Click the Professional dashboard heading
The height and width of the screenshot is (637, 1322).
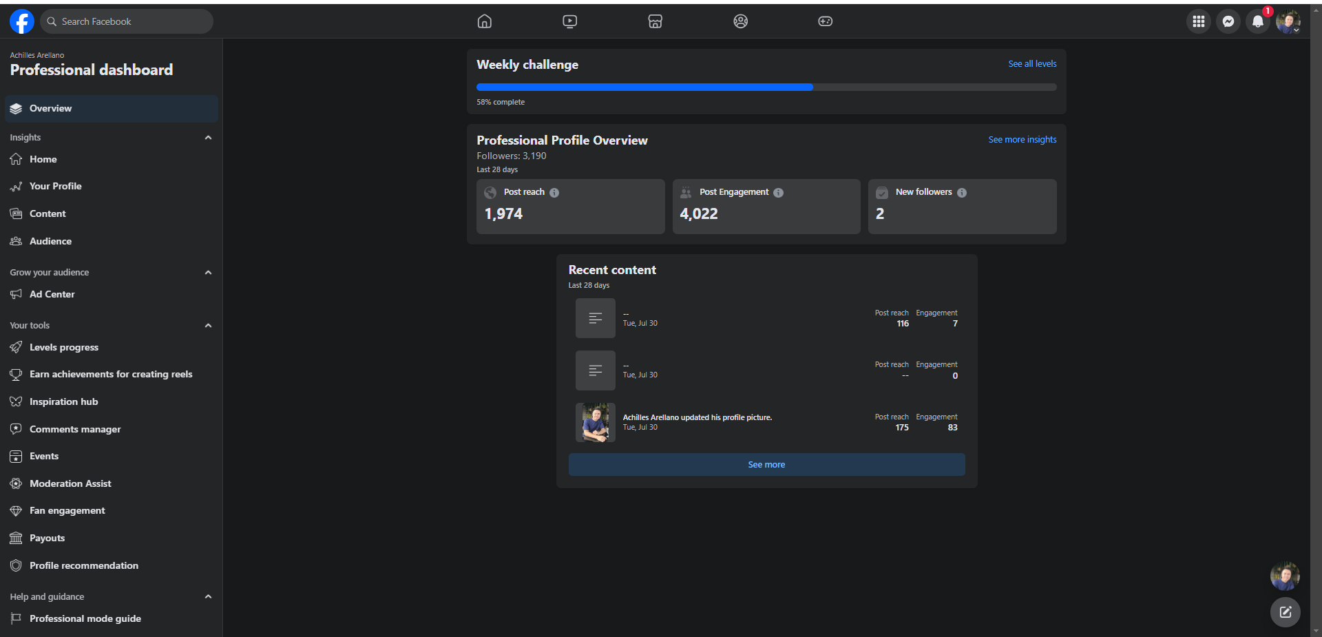92,70
